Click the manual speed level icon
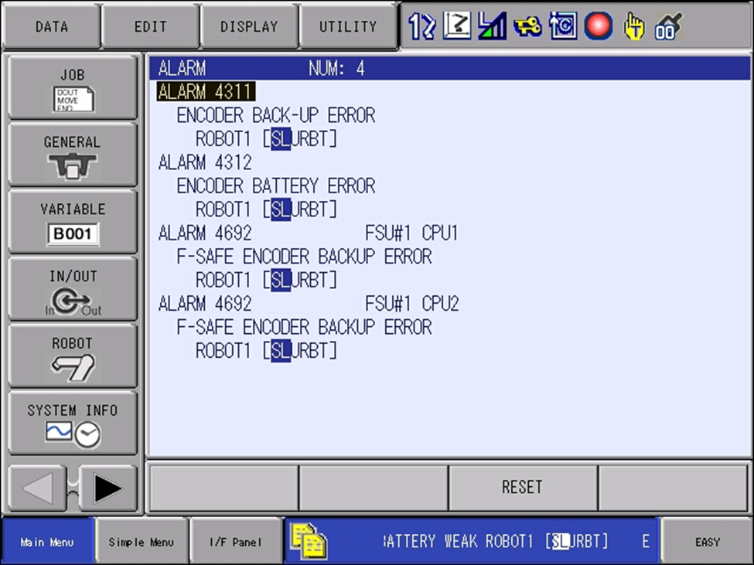The height and width of the screenshot is (565, 754). [492, 26]
